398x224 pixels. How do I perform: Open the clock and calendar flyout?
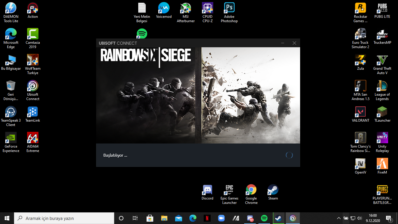[373, 218]
